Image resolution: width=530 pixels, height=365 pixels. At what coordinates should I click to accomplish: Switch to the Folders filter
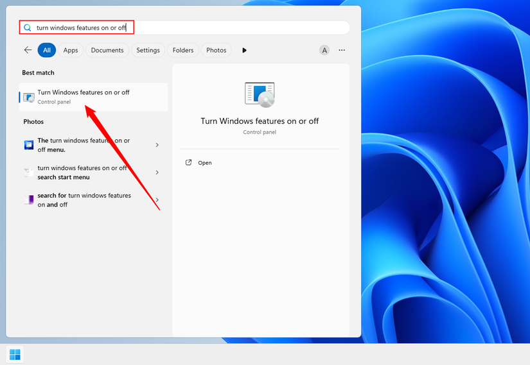(x=183, y=50)
